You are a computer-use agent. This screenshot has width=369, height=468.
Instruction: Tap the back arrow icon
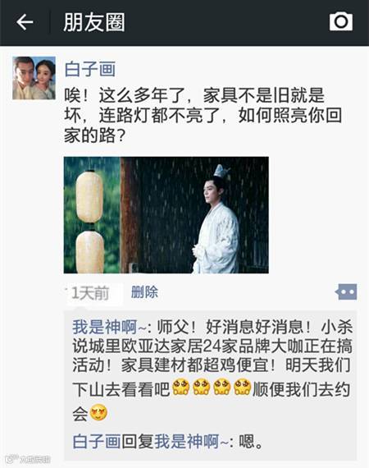pos(25,22)
